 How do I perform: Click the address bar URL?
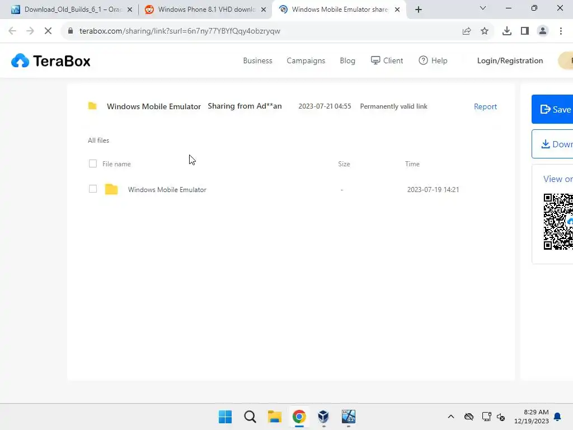pyautogui.click(x=180, y=31)
